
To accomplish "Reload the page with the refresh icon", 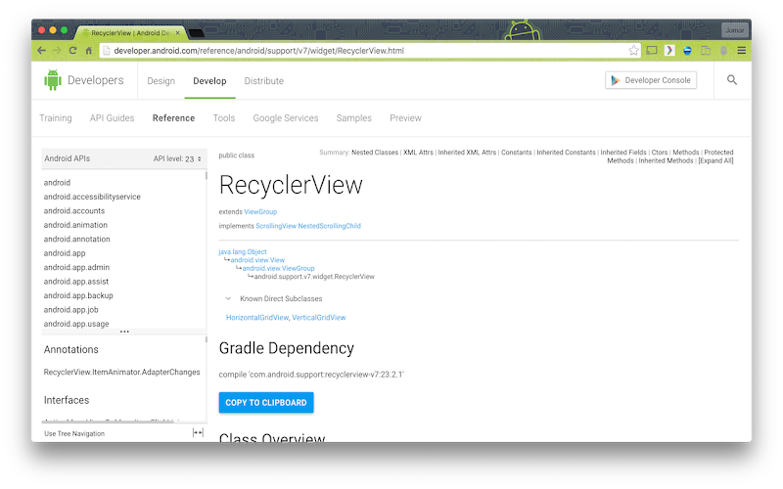I will 72,51.
